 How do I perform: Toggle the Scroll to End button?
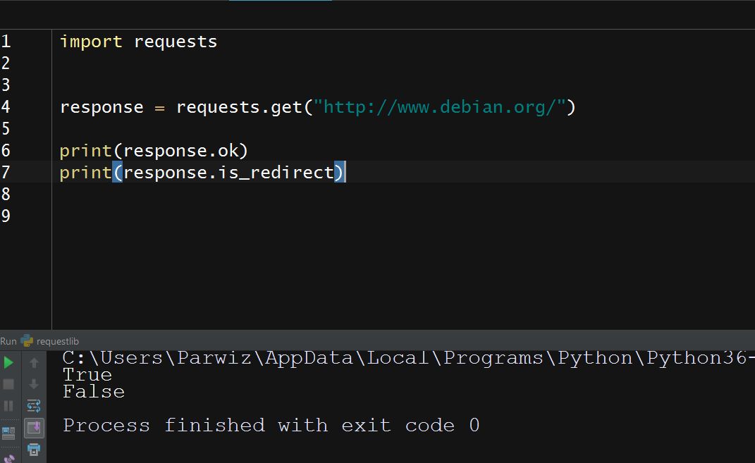[34, 428]
